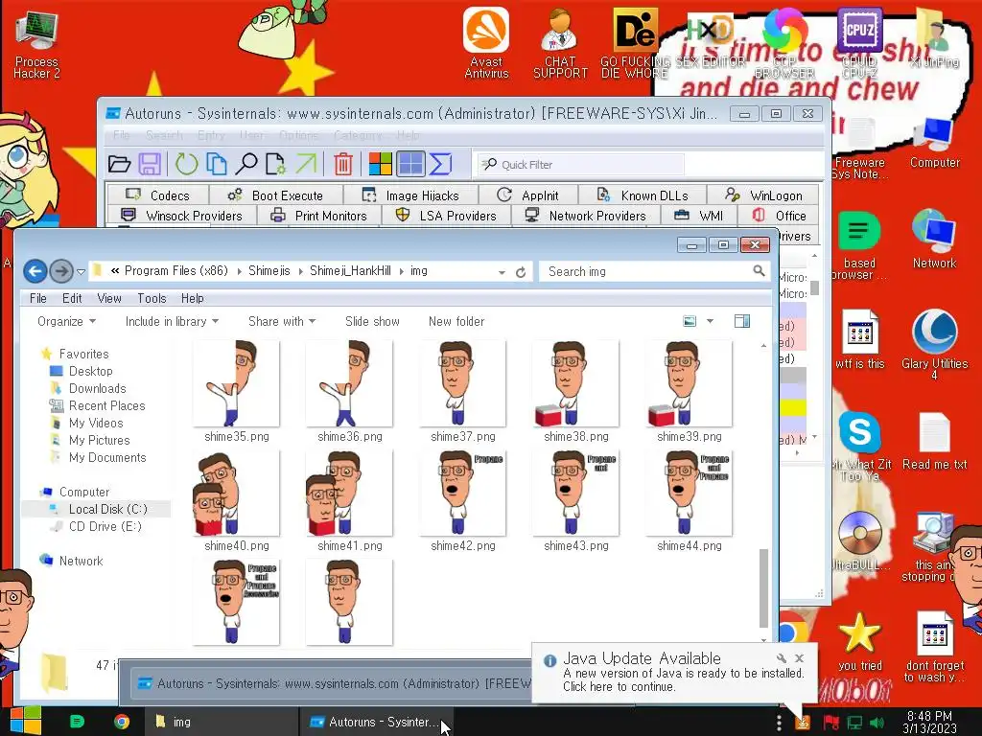The height and width of the screenshot is (736, 982).
Task: Click the Sigma icon in Autoruns toolbar
Action: 440,165
